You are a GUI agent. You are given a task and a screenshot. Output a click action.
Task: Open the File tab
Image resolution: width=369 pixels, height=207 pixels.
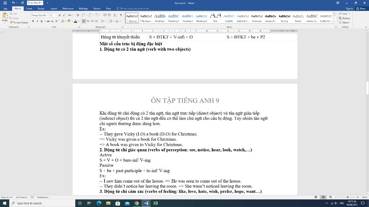tap(5, 9)
